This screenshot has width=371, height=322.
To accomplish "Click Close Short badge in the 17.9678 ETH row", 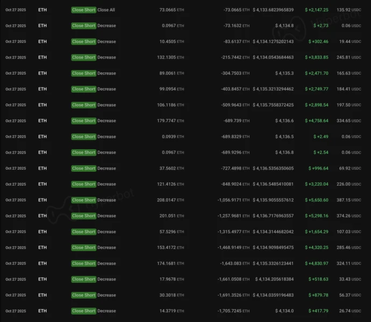I will [83, 279].
